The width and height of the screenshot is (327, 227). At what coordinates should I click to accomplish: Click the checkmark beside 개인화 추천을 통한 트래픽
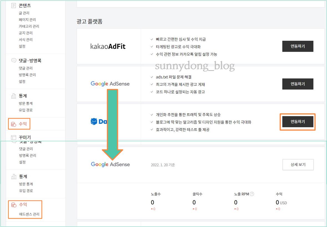coord(152,114)
